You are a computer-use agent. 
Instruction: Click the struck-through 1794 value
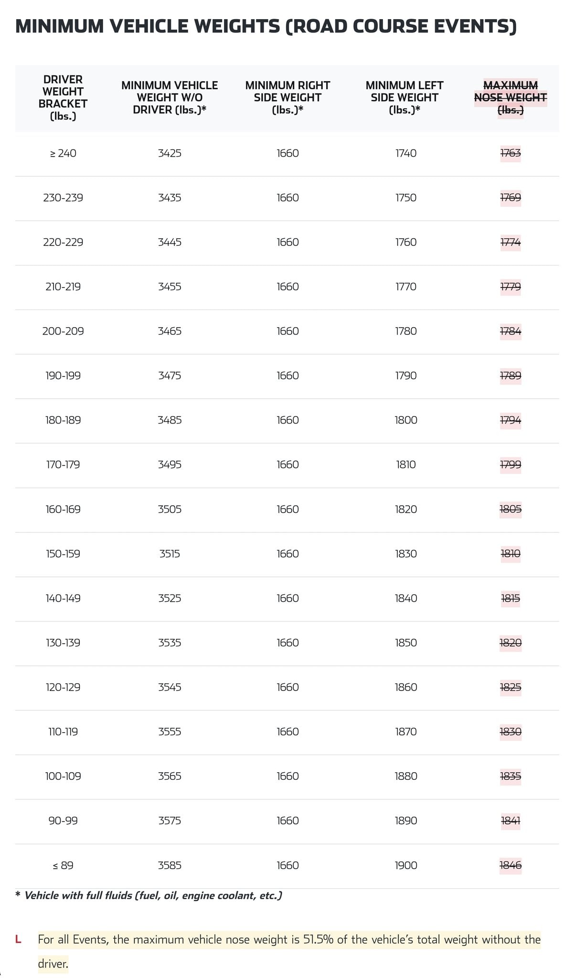pyautogui.click(x=510, y=420)
